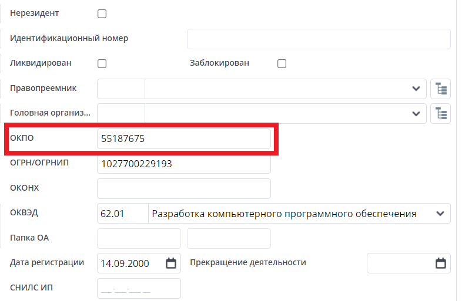This screenshot has height=301, width=462.
Task: Click the ОГРН/ОГРНИП field
Action: pyautogui.click(x=183, y=164)
